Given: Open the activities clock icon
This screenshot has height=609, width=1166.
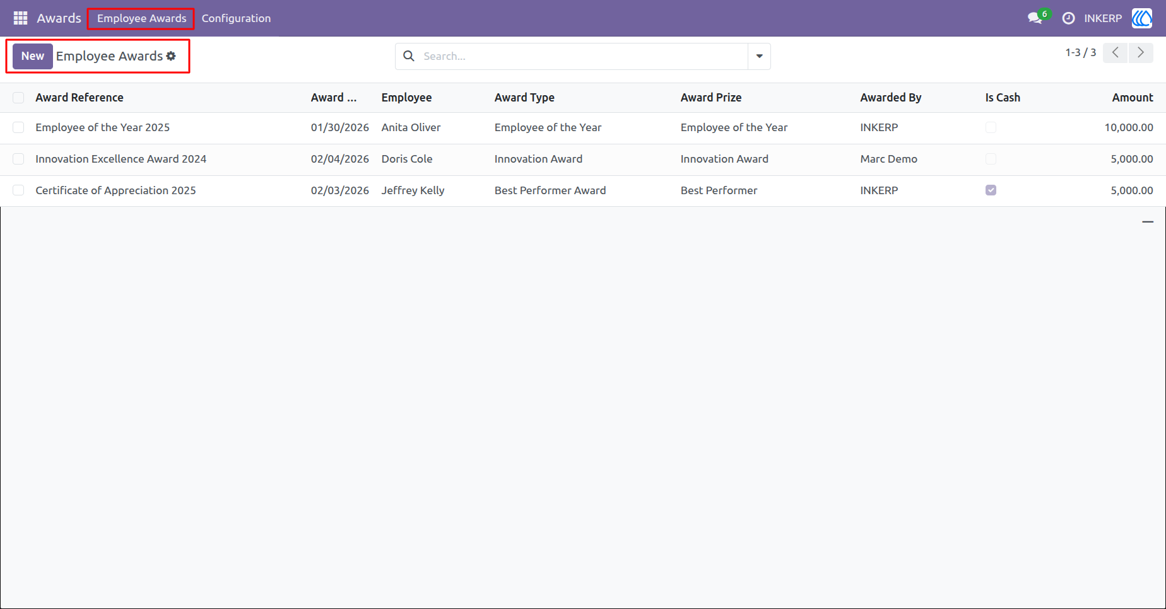Looking at the screenshot, I should tap(1068, 18).
